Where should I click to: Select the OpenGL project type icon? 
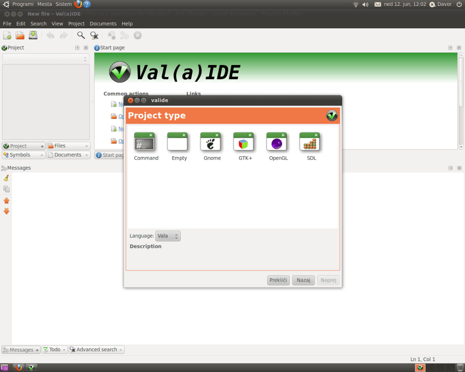pos(277,142)
